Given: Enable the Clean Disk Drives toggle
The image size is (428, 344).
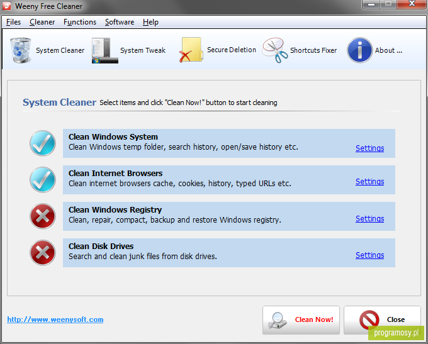Looking at the screenshot, I should point(43,253).
